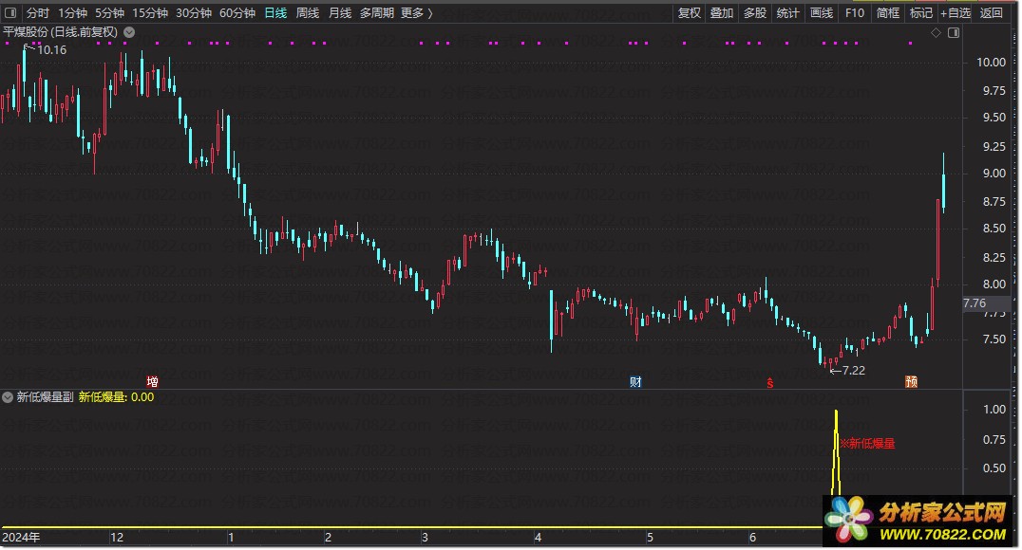Click the 增 event marker

(x=153, y=382)
